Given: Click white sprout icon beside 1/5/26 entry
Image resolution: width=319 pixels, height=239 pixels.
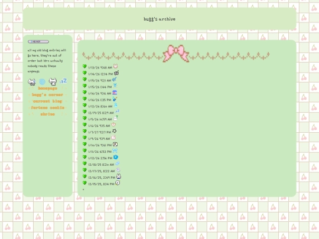Looking at the screenshot, I should pyautogui.click(x=116, y=118).
